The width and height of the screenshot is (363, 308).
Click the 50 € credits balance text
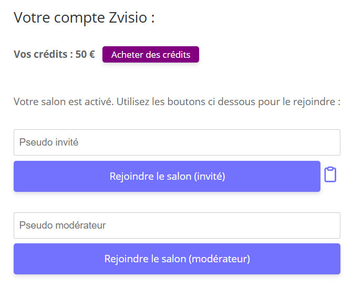click(x=84, y=55)
